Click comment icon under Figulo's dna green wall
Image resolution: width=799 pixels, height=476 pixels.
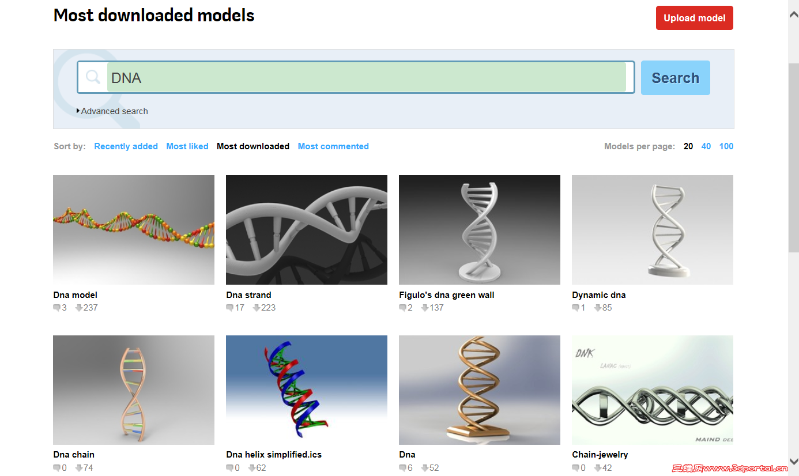pyautogui.click(x=402, y=308)
